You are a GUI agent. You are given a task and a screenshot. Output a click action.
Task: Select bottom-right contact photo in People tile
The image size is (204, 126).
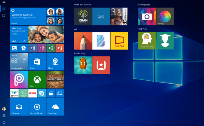(x=60, y=21)
